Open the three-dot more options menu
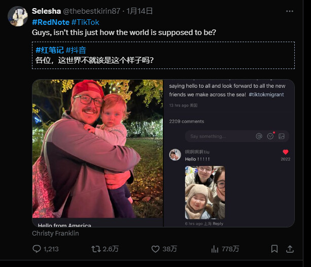The height and width of the screenshot is (267, 311). pyautogui.click(x=289, y=11)
